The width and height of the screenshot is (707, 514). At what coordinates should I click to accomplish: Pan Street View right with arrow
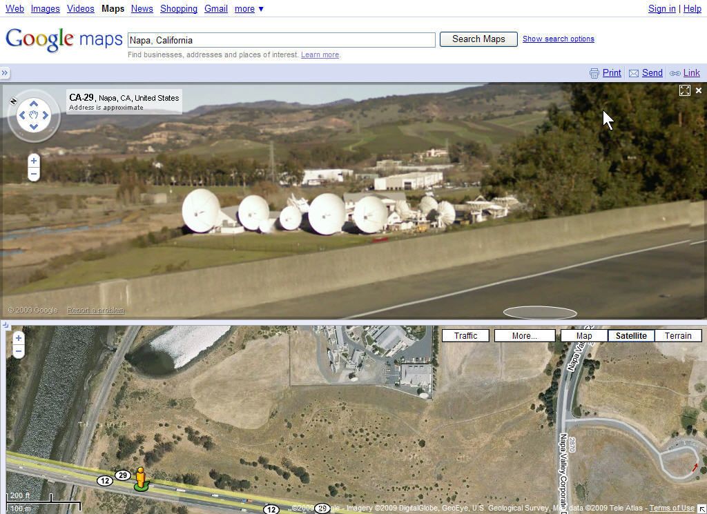click(x=46, y=115)
